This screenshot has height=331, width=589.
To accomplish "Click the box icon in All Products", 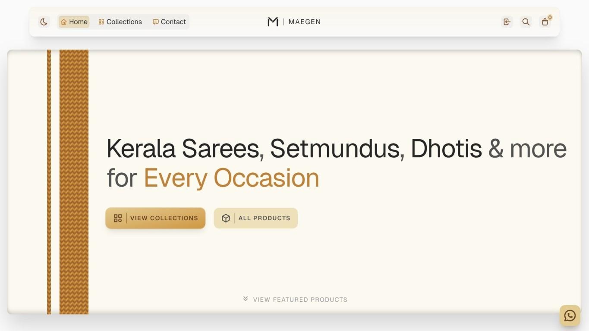I will point(226,218).
